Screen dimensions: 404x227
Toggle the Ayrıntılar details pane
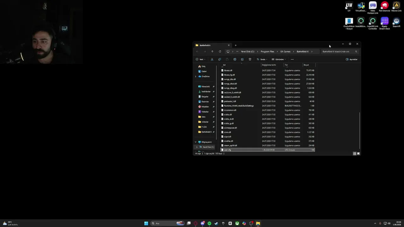click(x=352, y=59)
